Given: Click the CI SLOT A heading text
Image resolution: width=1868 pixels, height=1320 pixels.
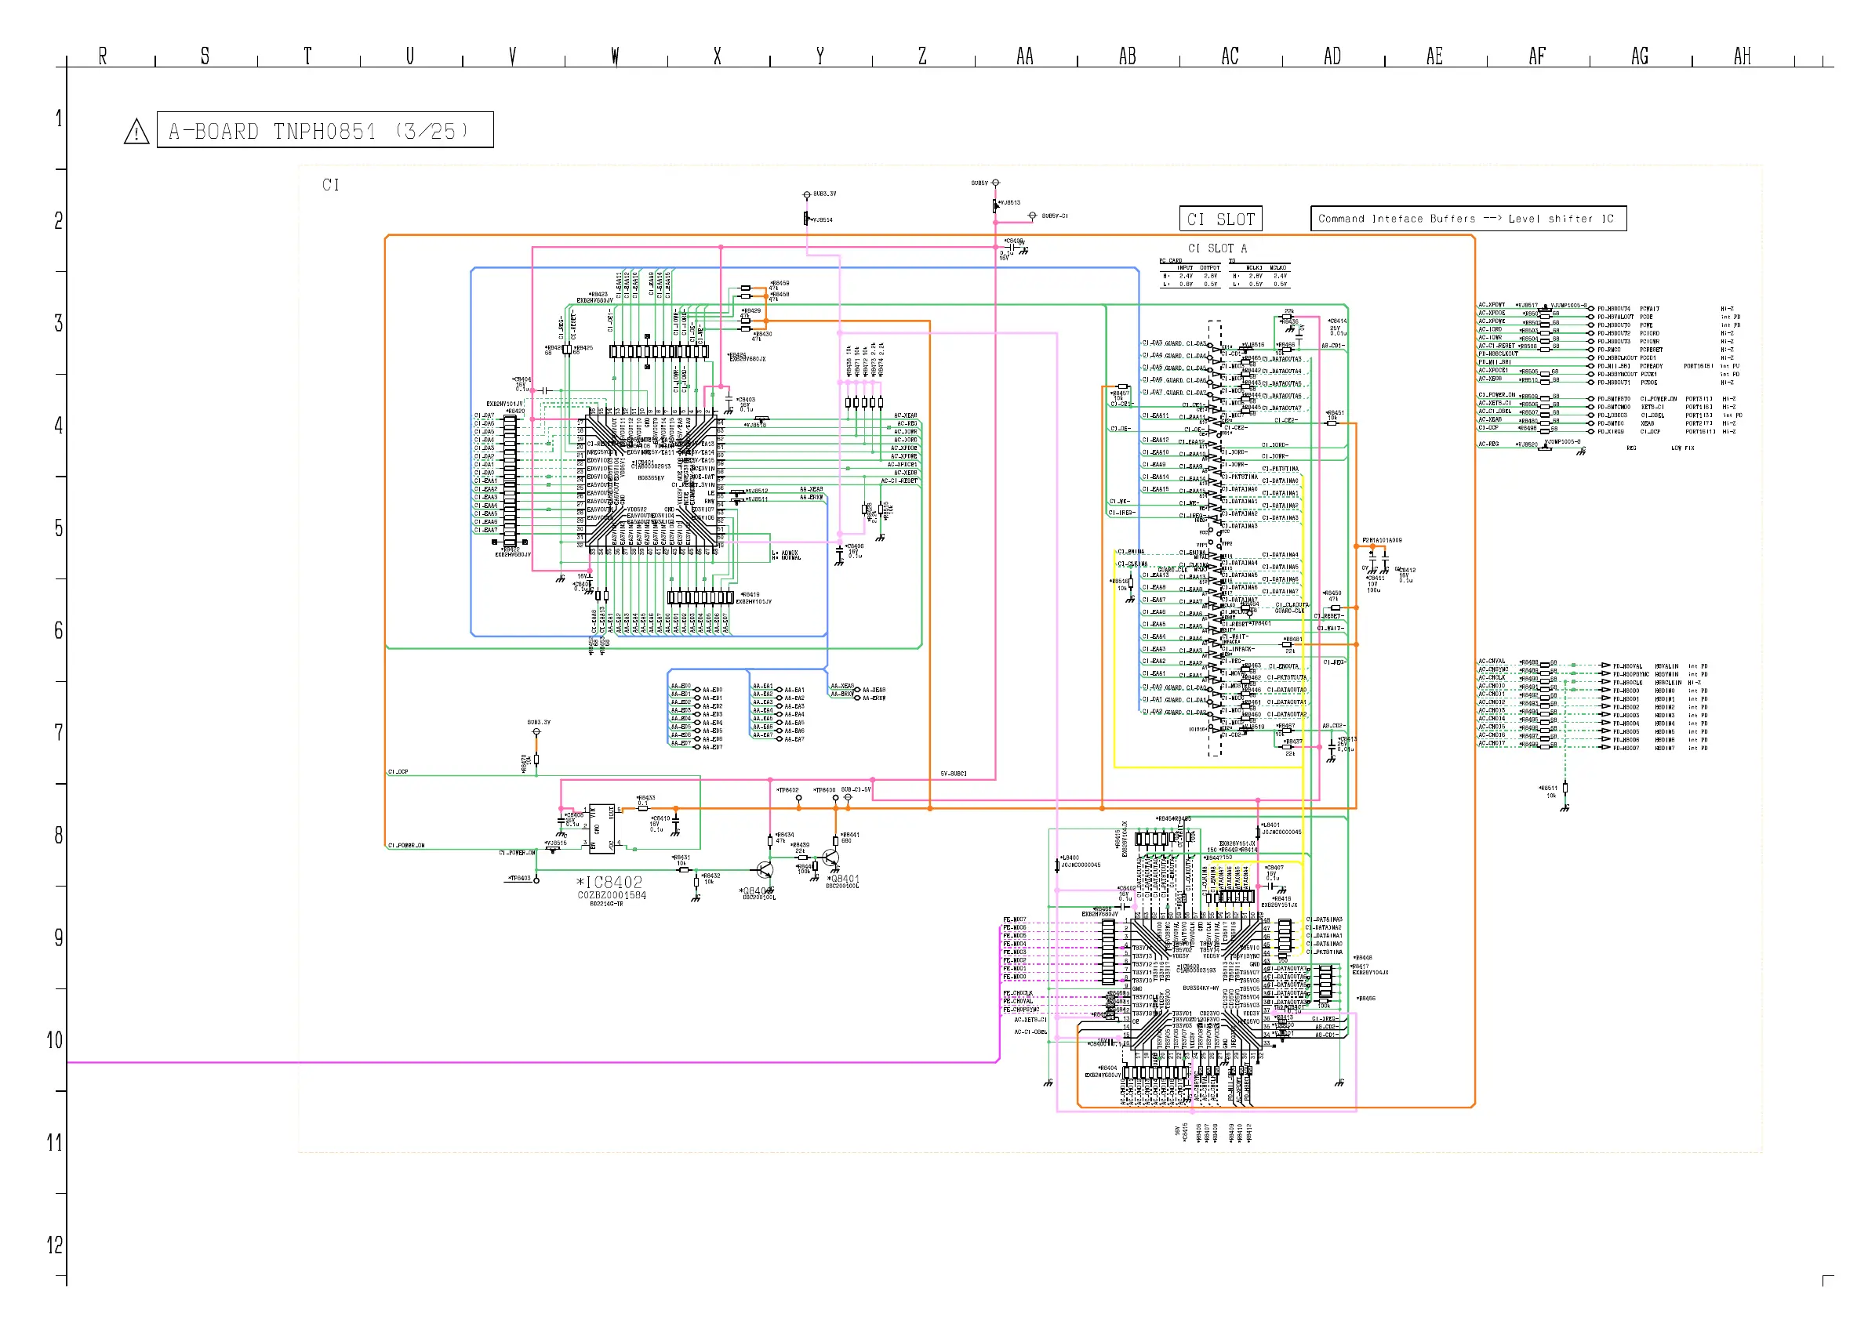Looking at the screenshot, I should [1217, 248].
